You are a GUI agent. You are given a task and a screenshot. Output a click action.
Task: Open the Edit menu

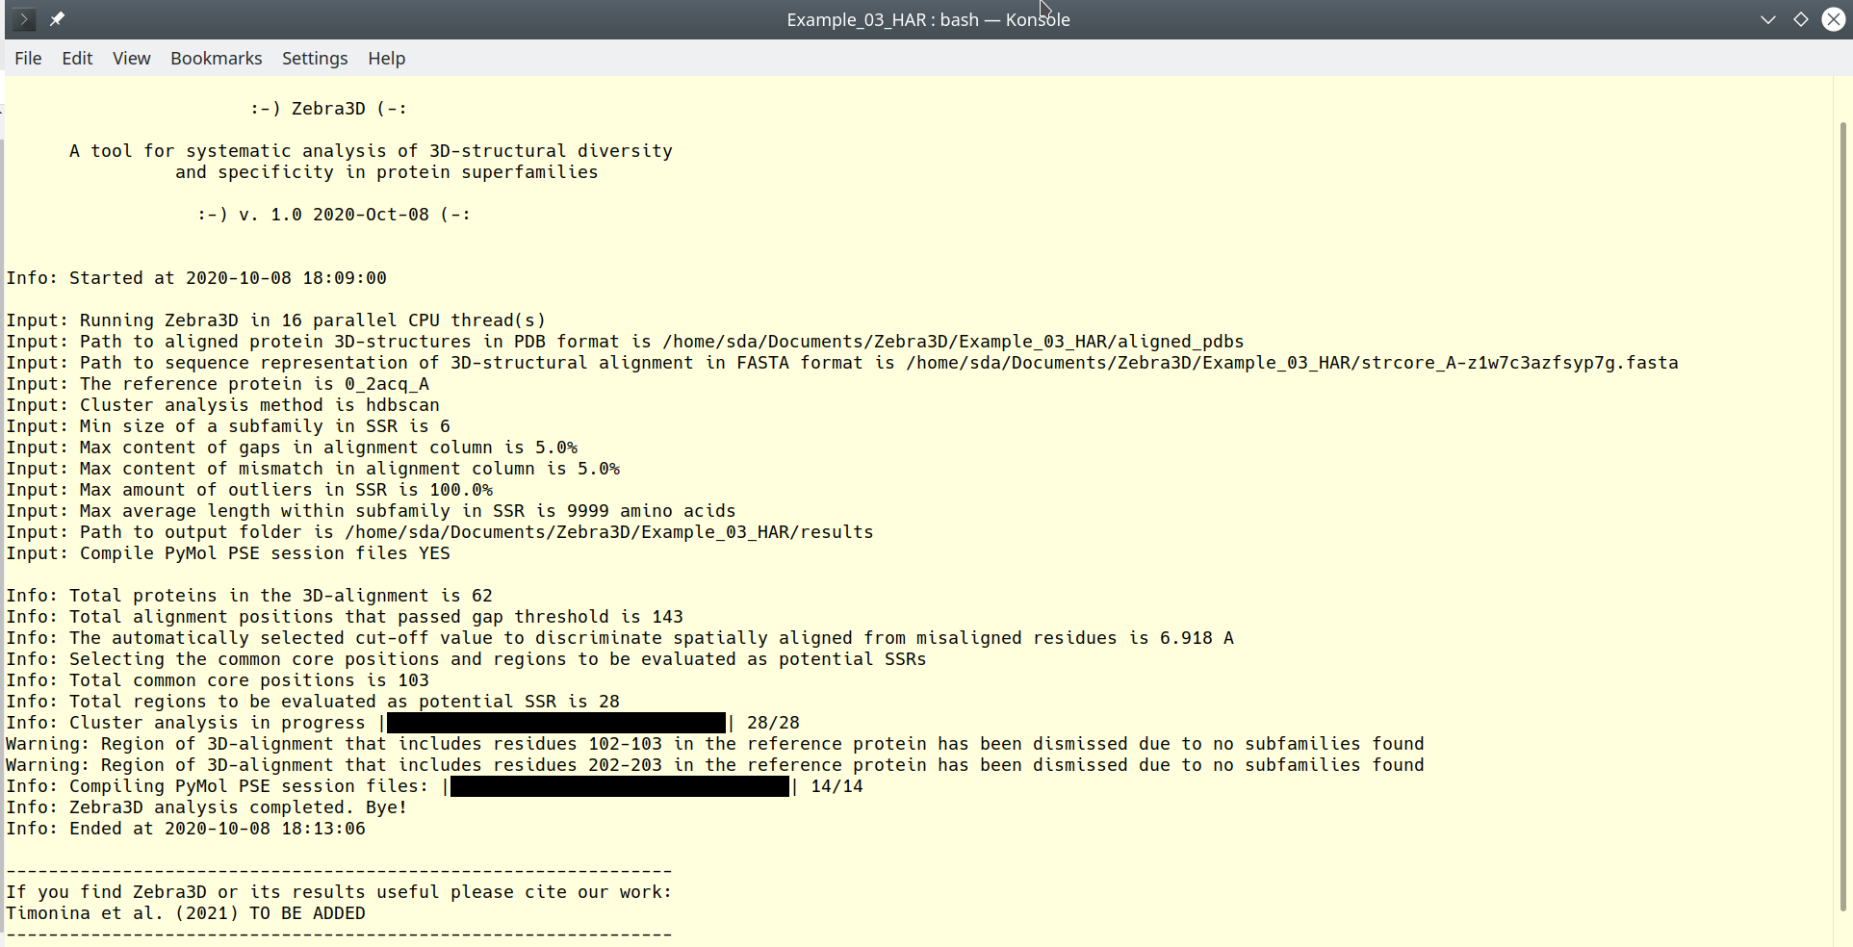coord(77,59)
